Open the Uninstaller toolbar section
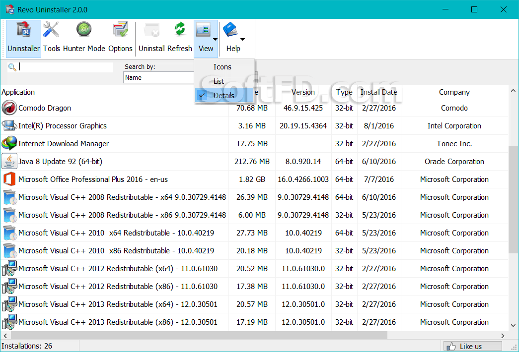The width and height of the screenshot is (519, 352). [23, 39]
